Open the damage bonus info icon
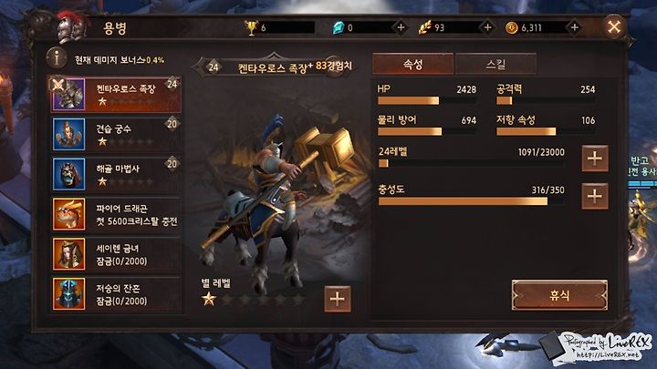The height and width of the screenshot is (369, 657). [x=57, y=57]
